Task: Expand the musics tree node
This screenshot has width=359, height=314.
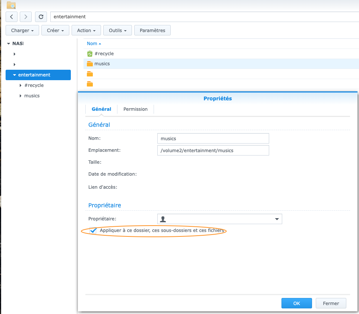Action: (20, 96)
